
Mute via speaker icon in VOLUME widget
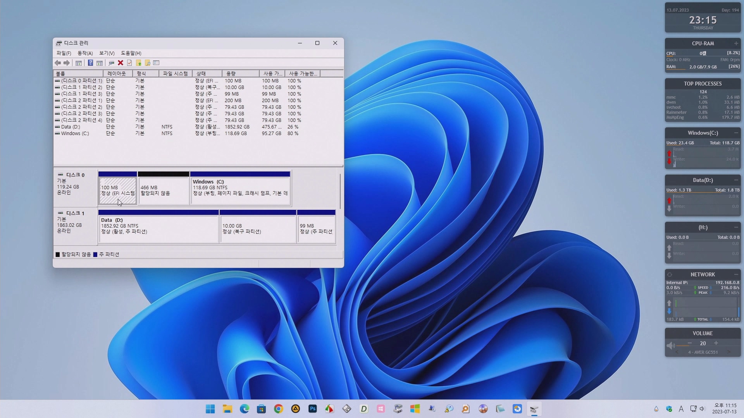pyautogui.click(x=670, y=345)
